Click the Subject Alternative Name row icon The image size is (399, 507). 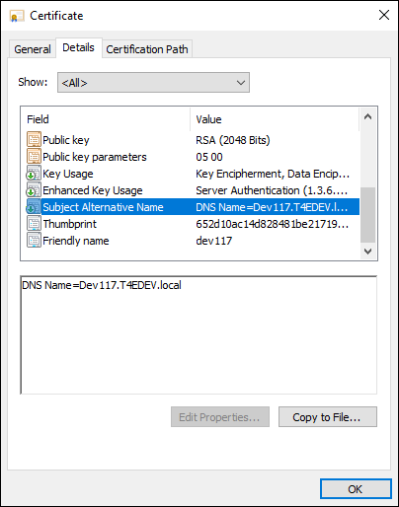(x=34, y=206)
